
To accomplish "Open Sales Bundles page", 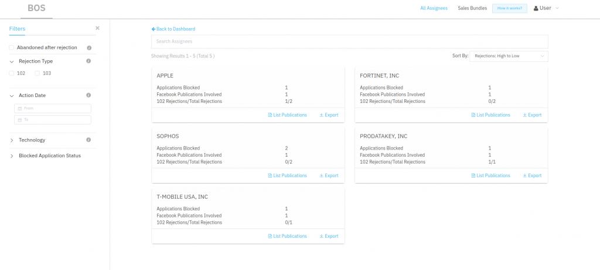I will [x=472, y=8].
